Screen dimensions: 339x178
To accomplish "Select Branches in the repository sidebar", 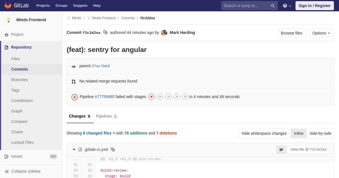I will pyautogui.click(x=19, y=80).
